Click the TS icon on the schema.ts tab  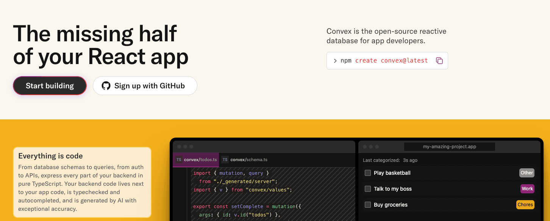click(225, 160)
